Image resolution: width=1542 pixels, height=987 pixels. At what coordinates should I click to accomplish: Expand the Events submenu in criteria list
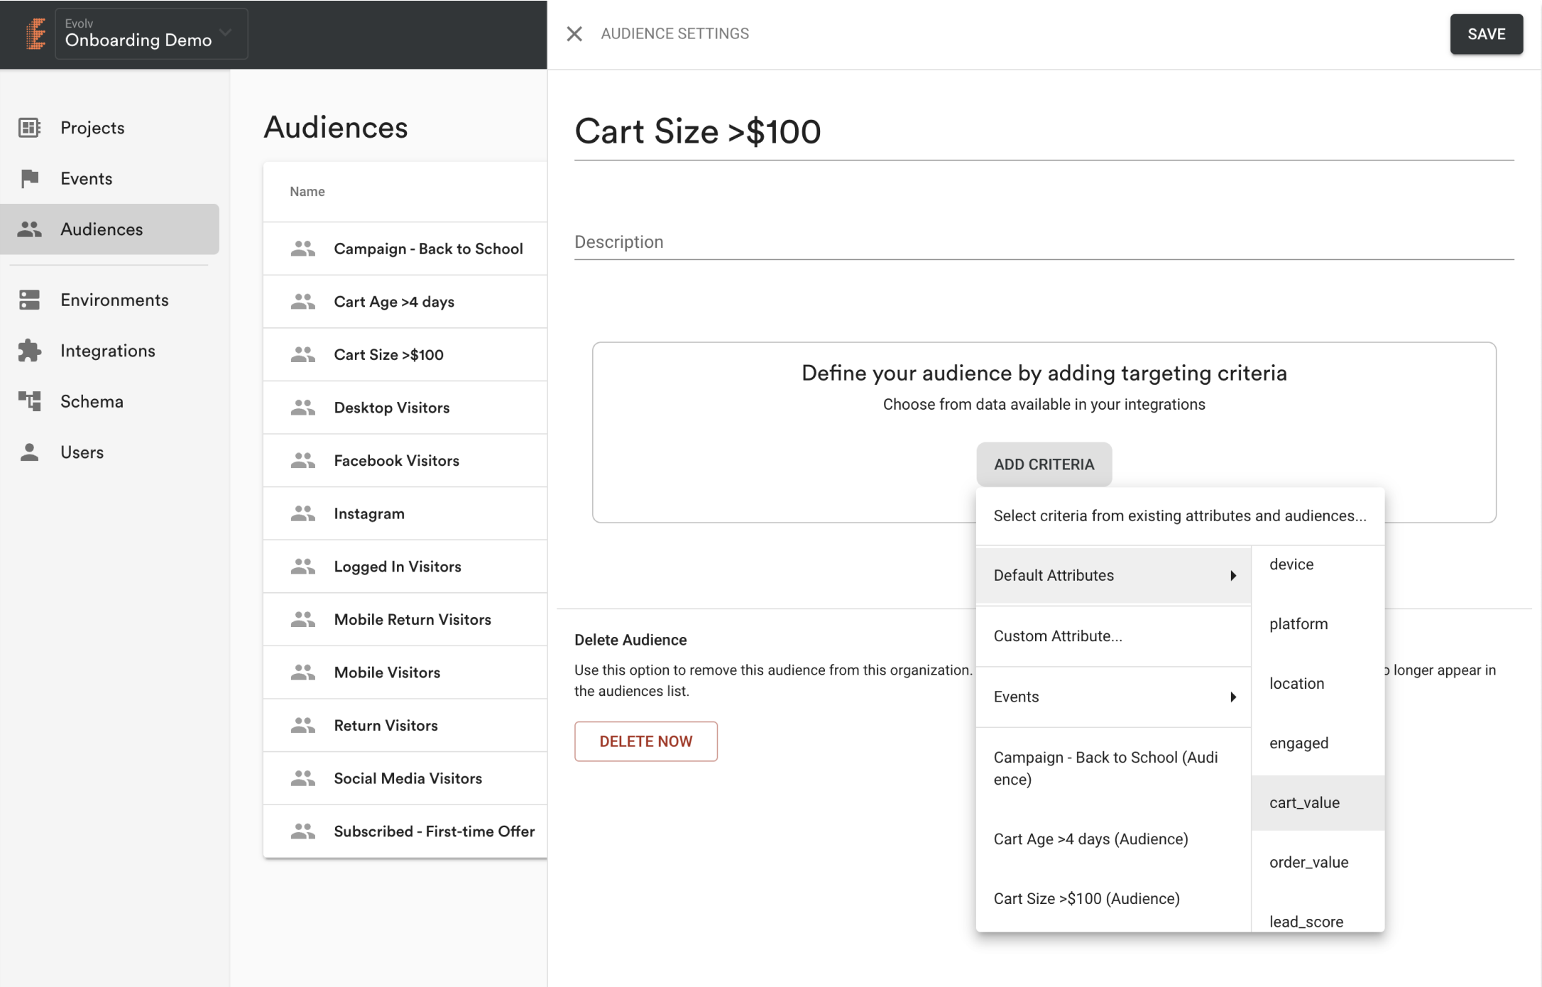tap(1113, 697)
